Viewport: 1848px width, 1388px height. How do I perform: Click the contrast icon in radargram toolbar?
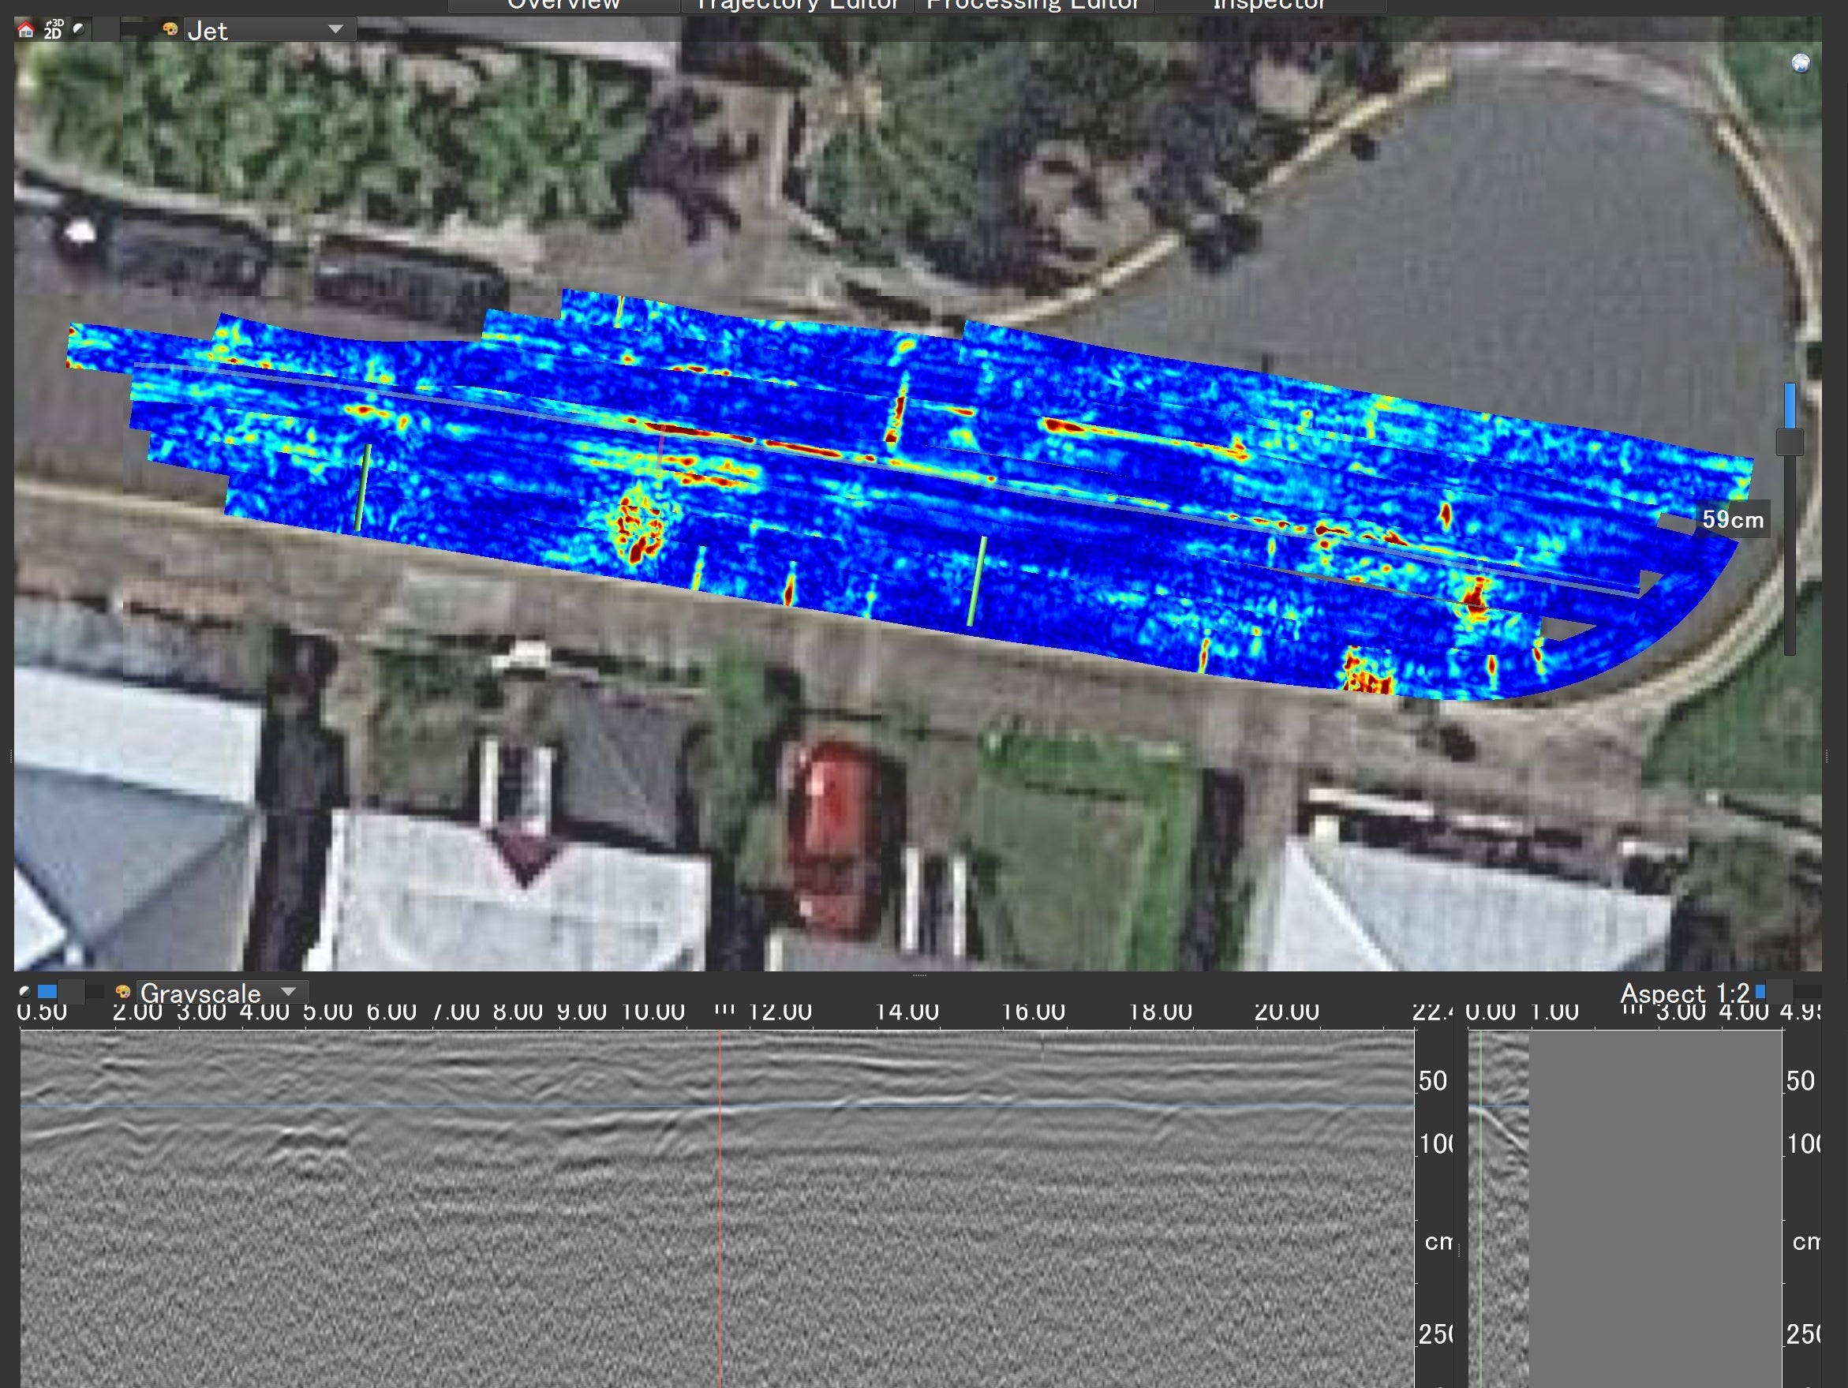pyautogui.click(x=25, y=992)
